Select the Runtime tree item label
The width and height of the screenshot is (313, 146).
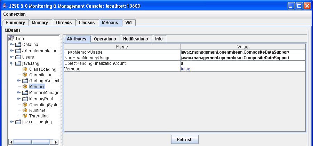(37, 110)
